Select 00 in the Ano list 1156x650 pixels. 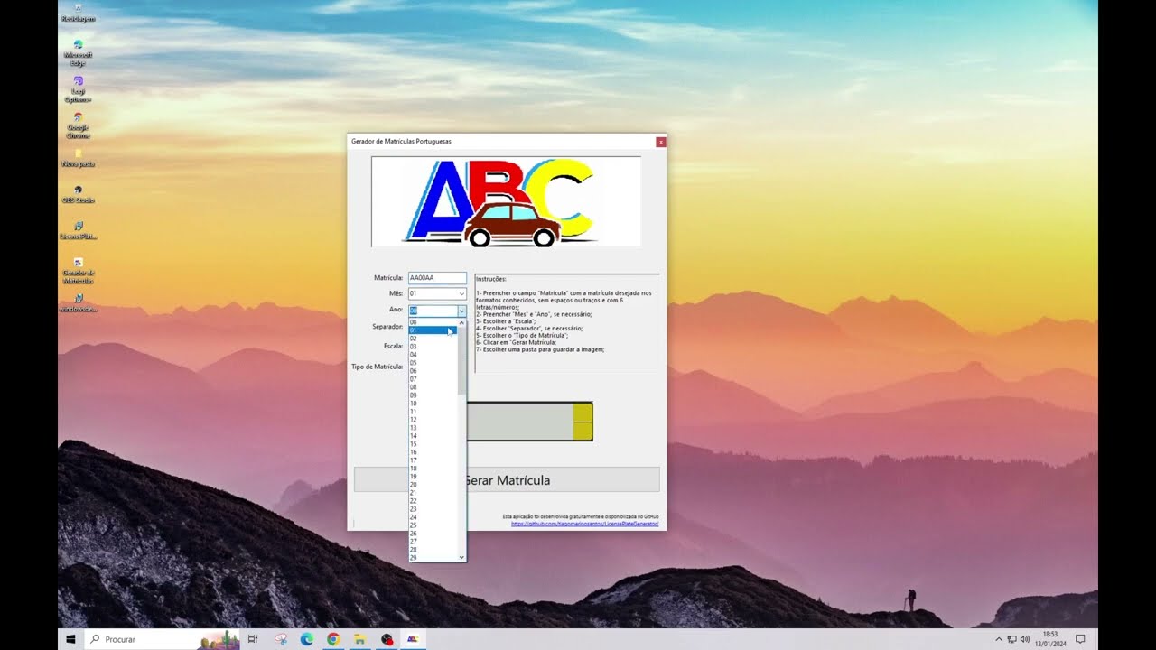click(x=433, y=322)
